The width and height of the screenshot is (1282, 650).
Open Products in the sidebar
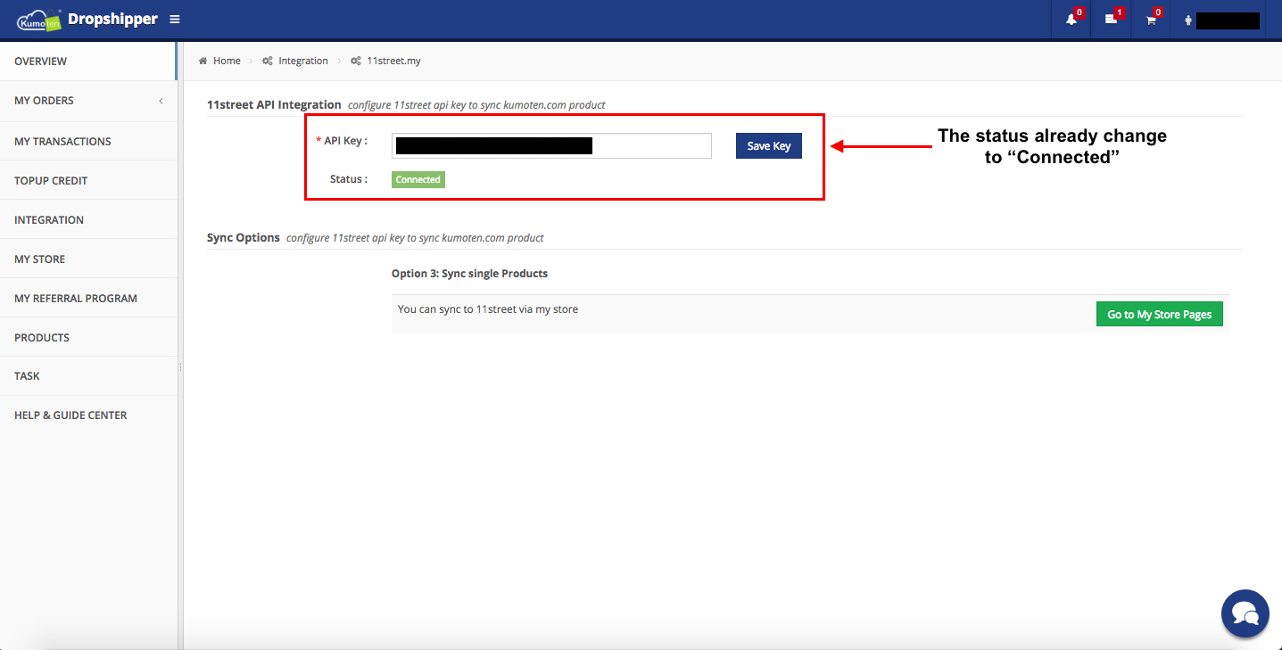coord(88,337)
